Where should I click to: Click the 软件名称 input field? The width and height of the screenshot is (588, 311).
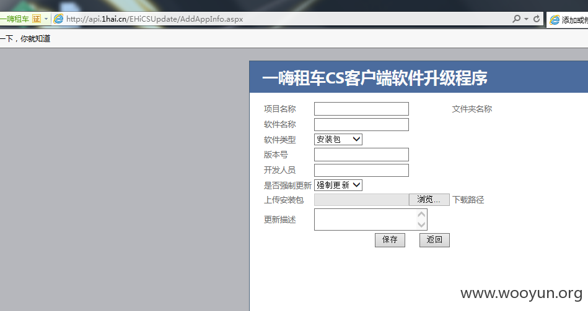(x=361, y=125)
